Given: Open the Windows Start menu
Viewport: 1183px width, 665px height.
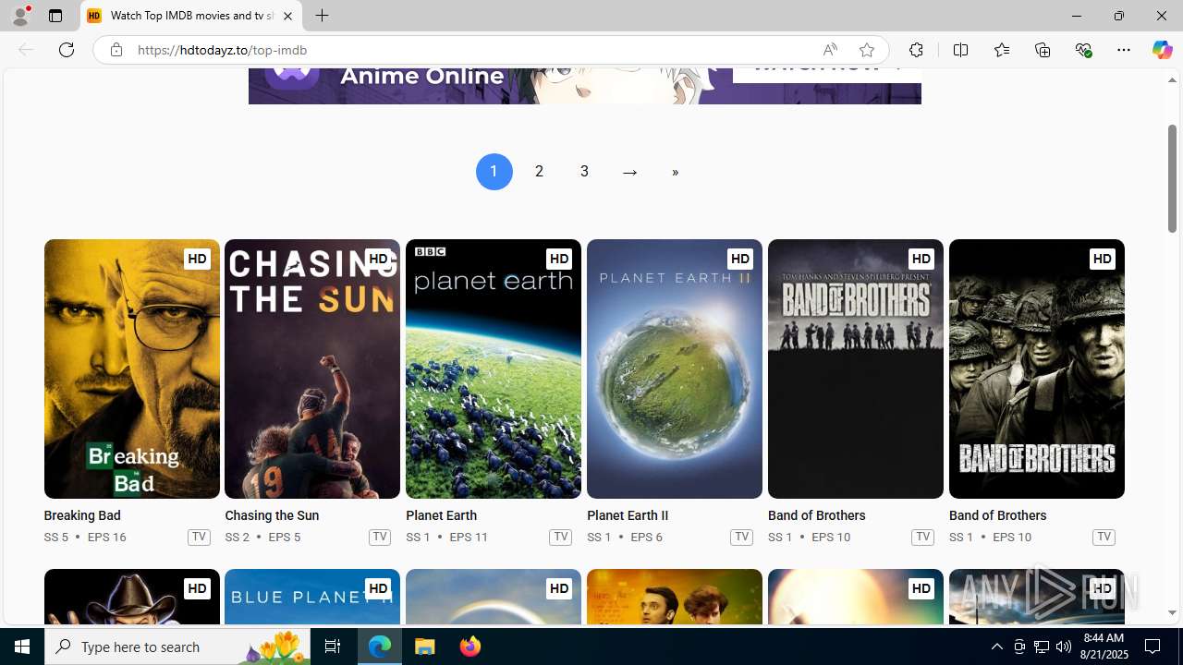Looking at the screenshot, I should [x=22, y=647].
